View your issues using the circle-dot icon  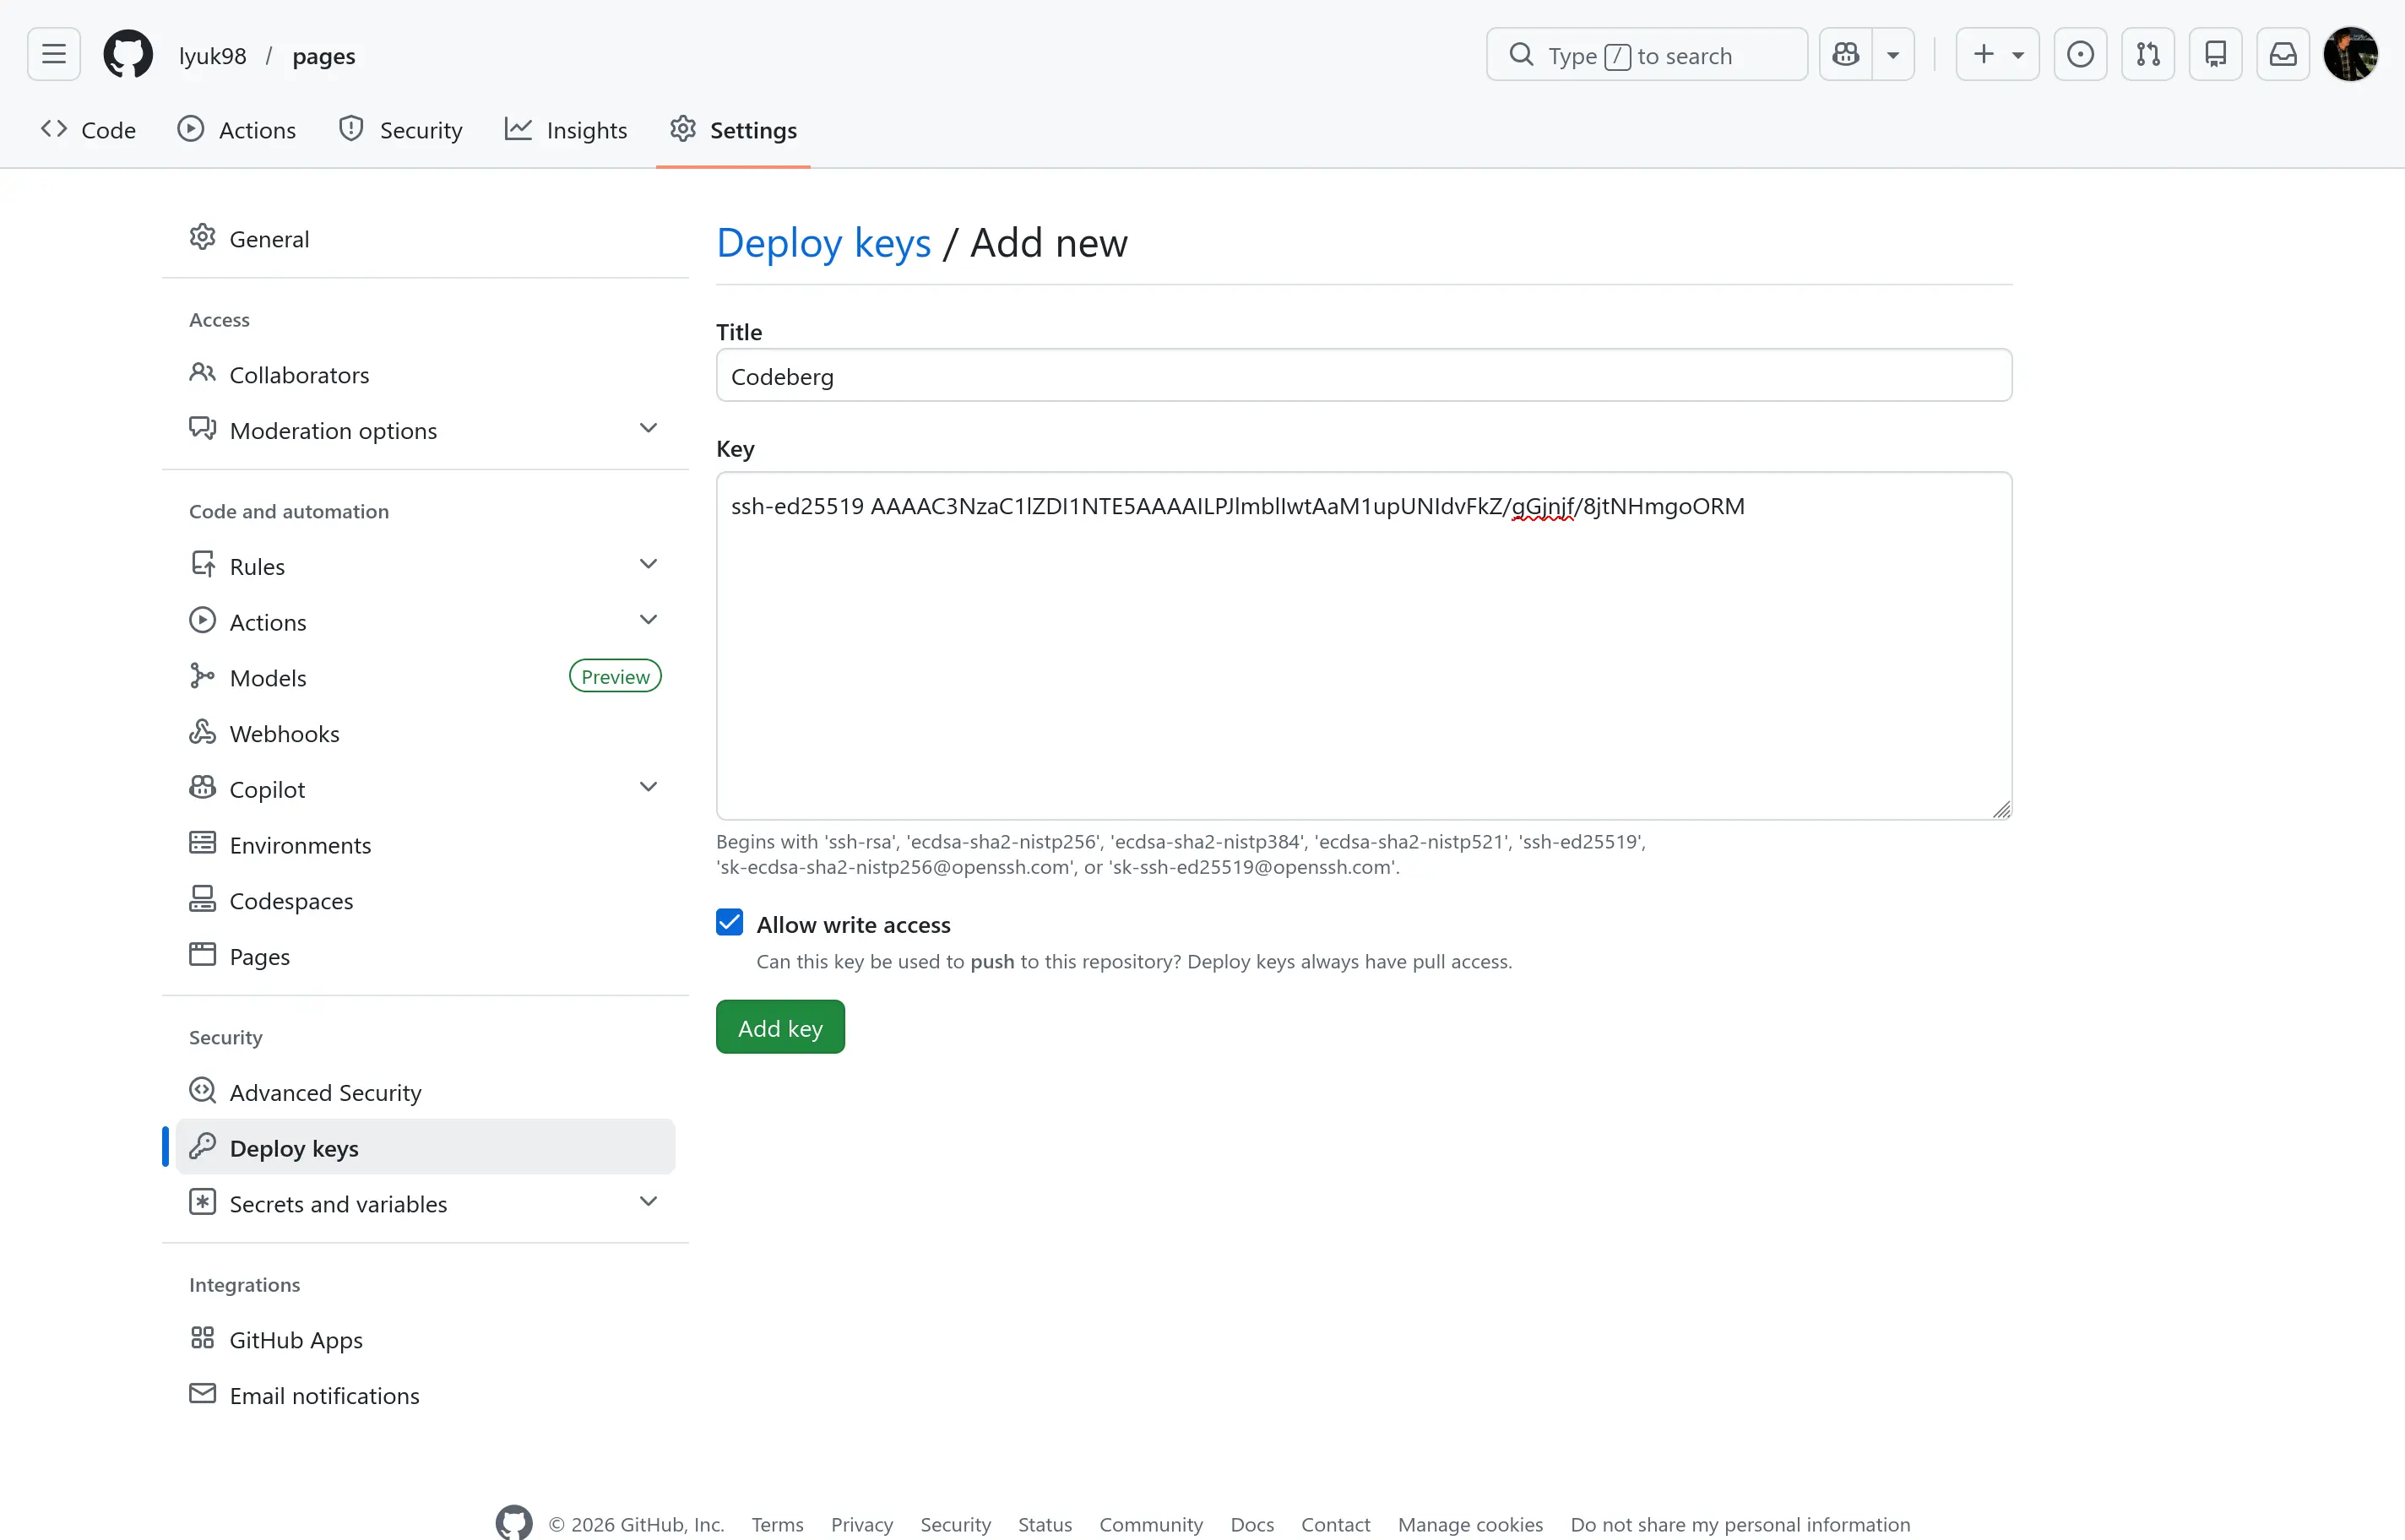pos(2081,54)
